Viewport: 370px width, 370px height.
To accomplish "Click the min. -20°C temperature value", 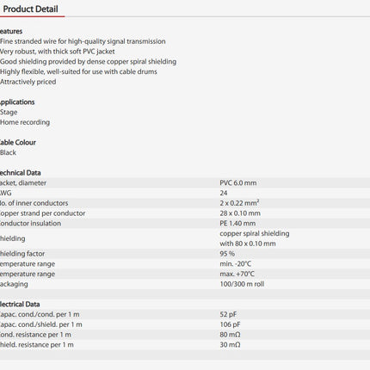I will (236, 264).
